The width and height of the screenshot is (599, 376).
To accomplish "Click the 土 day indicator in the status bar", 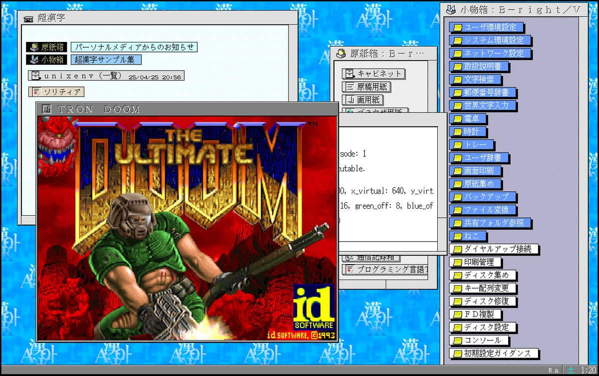I will point(571,370).
